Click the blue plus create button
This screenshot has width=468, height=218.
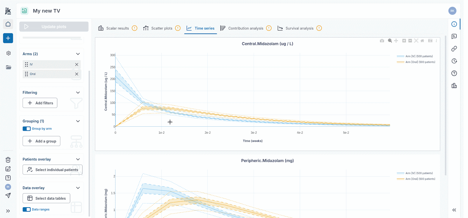(x=8, y=38)
